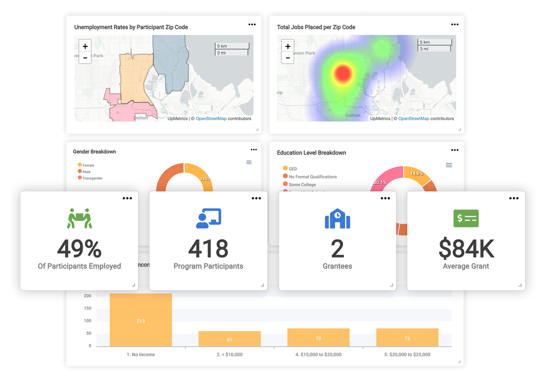The height and width of the screenshot is (381, 546).
Task: Zoom in on the Unemployment Rates map
Action: pos(85,46)
